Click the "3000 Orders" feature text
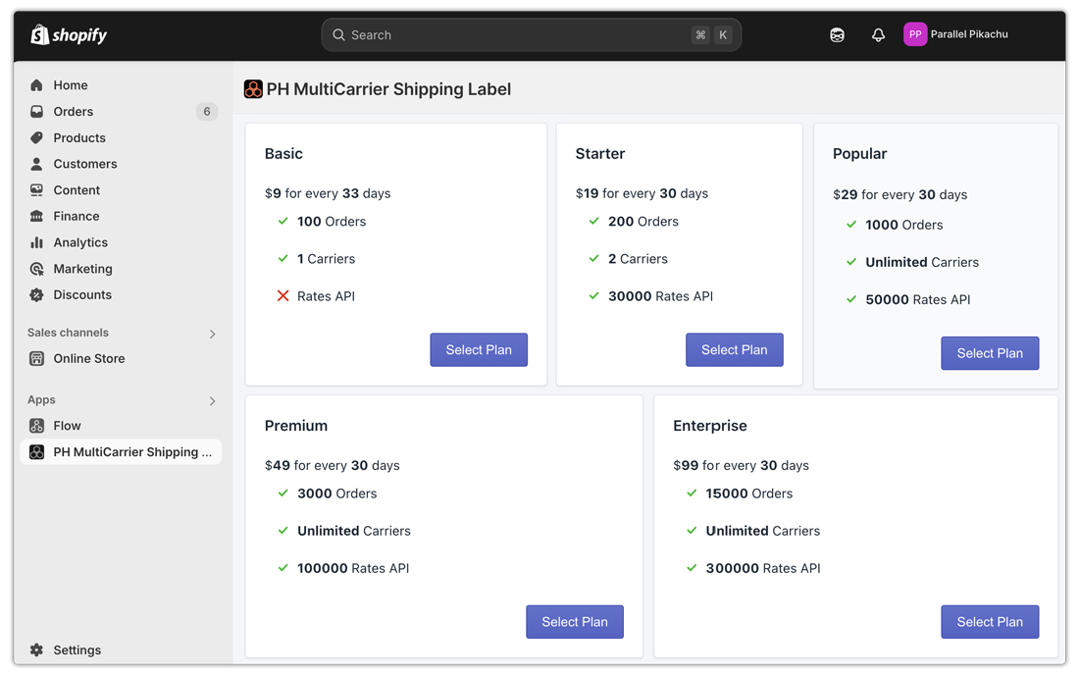Image resolution: width=1079 pixels, height=675 pixels. [337, 493]
